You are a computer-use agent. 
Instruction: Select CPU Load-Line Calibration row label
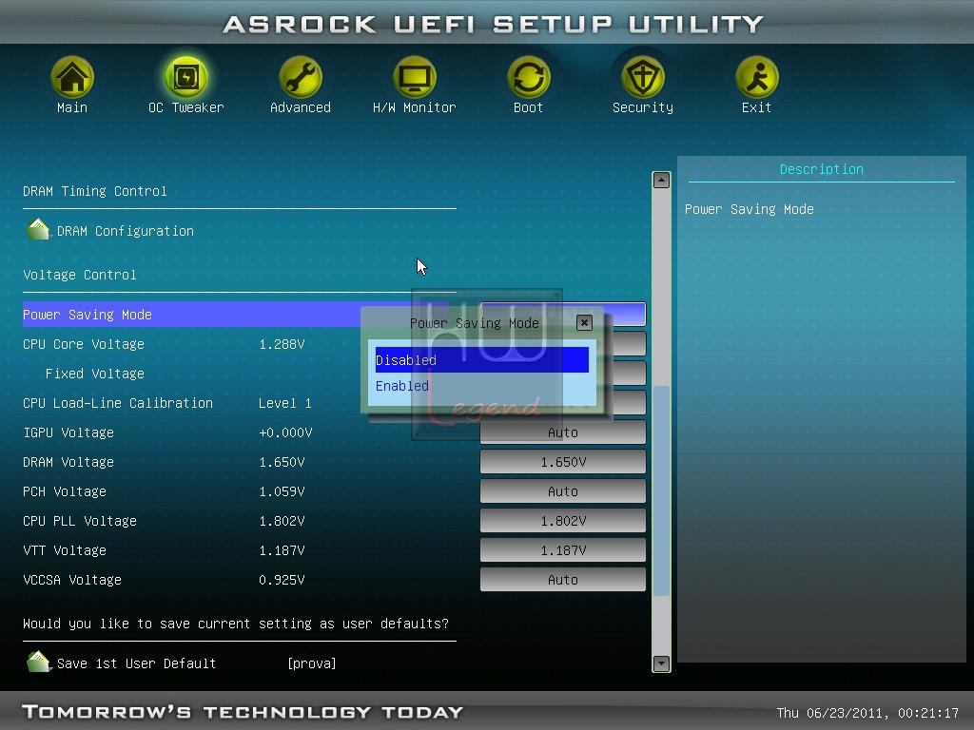[117, 403]
